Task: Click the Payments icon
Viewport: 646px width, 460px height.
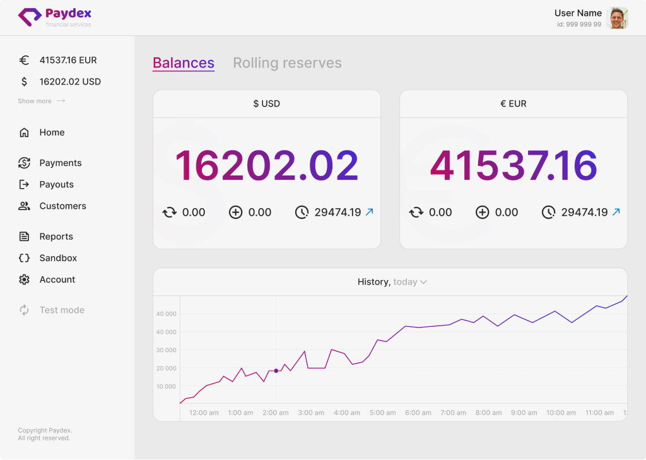Action: coord(25,163)
